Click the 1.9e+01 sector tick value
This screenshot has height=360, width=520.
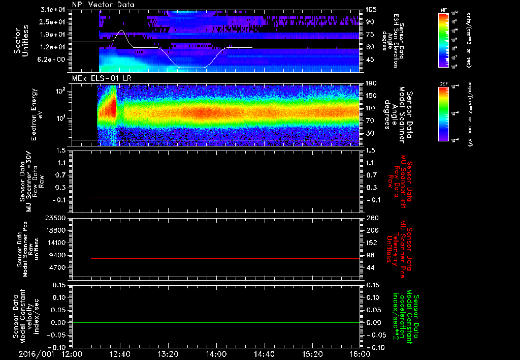pos(53,35)
